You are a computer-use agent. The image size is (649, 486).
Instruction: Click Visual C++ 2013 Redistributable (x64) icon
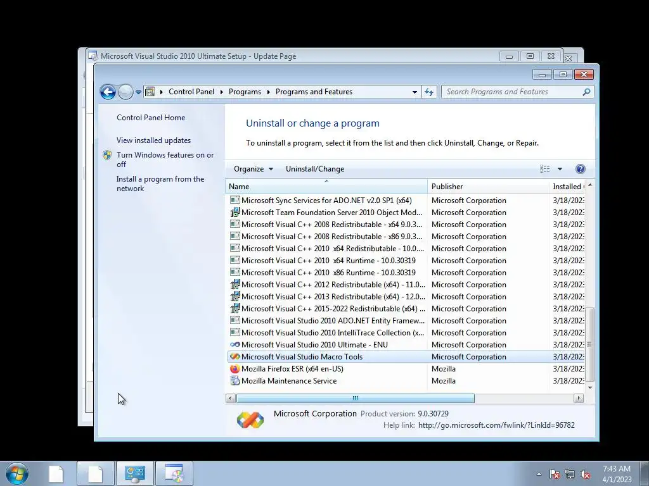coord(235,296)
